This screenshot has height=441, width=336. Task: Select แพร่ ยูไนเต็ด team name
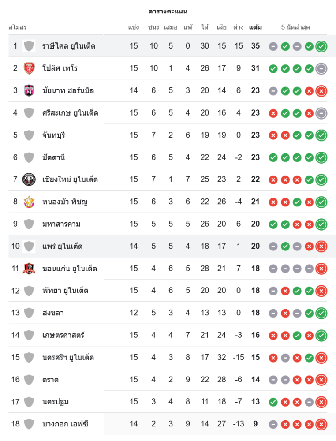click(x=62, y=246)
